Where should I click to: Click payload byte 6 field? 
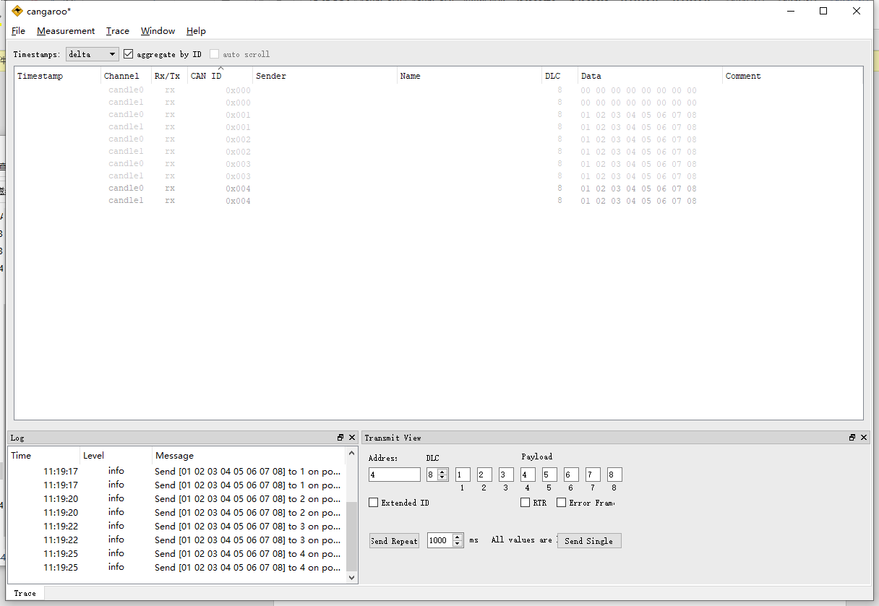[x=571, y=475]
